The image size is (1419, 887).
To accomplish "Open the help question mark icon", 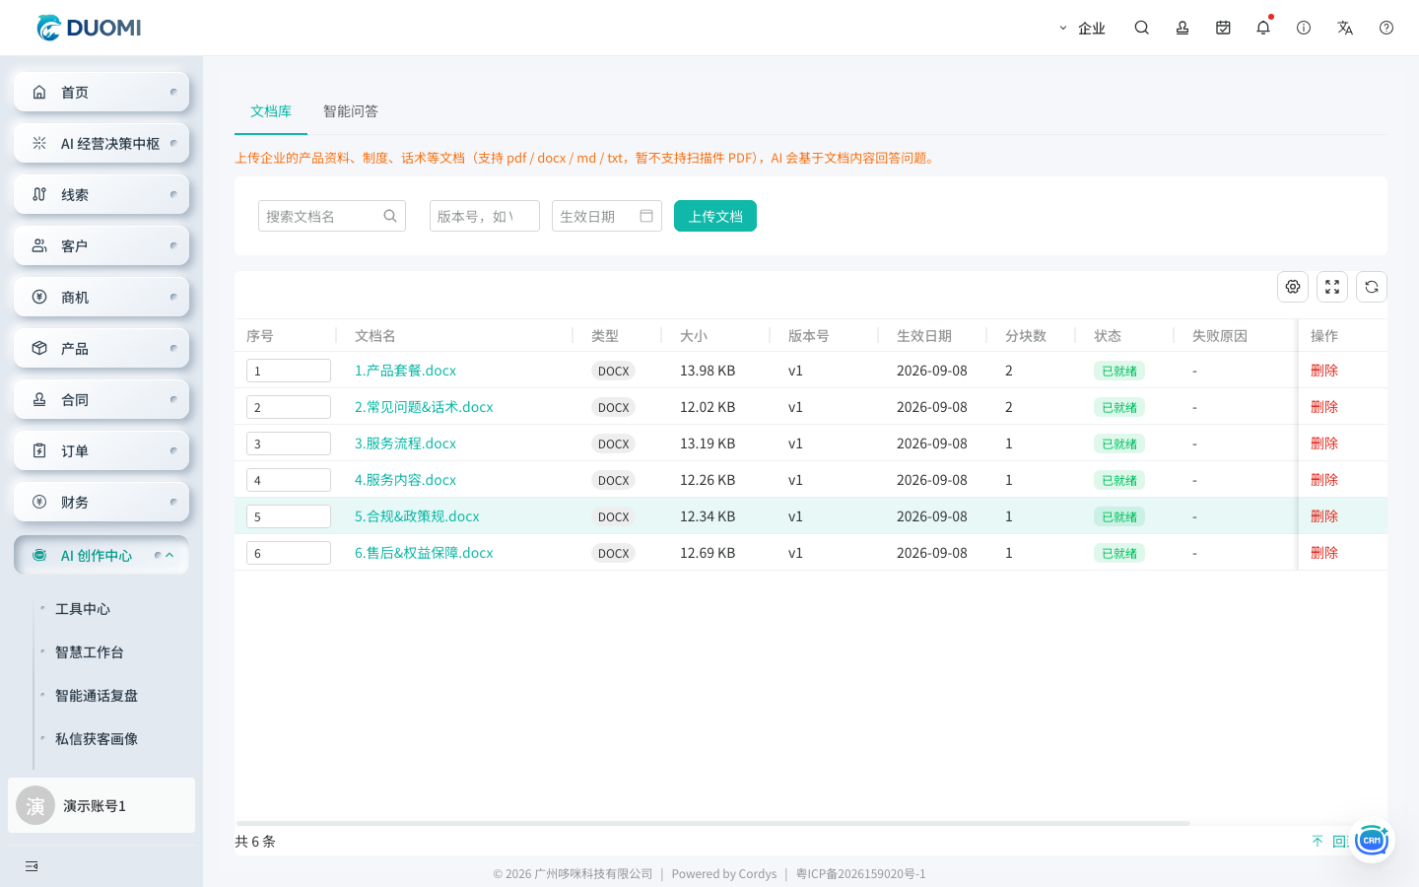I will 1386,28.
